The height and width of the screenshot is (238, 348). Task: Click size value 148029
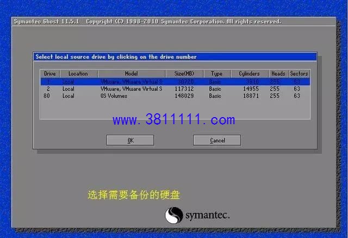(x=184, y=96)
